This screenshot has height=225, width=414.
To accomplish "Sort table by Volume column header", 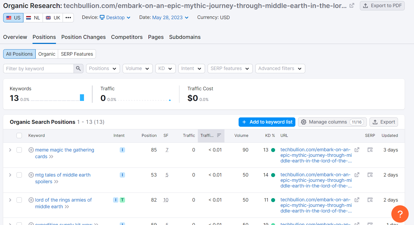I will tap(241, 136).
